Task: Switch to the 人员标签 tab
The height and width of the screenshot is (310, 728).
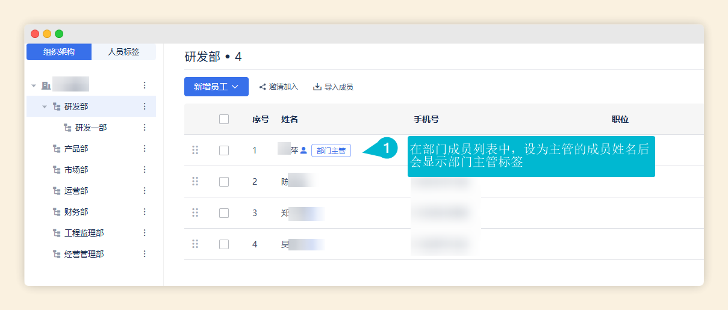Action: pos(123,52)
